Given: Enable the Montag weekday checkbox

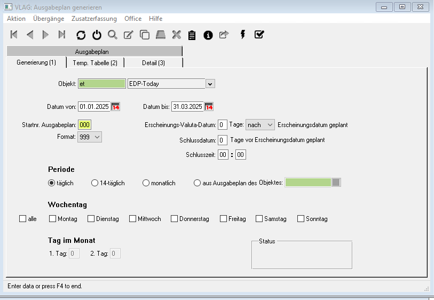Looking at the screenshot, I should pyautogui.click(x=53, y=219).
